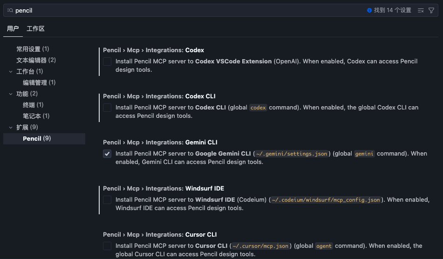Click the 找到 14 个设置 result count
The image size is (443, 259).
point(392,10)
